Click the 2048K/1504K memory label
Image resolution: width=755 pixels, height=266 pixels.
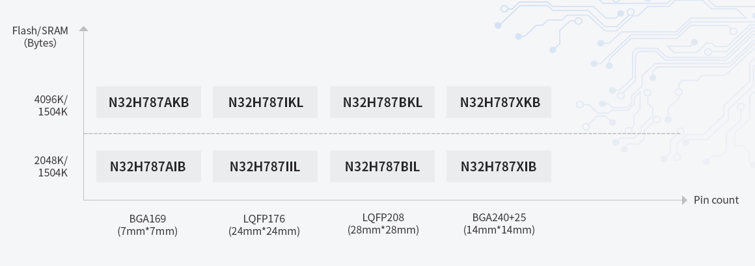pyautogui.click(x=51, y=167)
